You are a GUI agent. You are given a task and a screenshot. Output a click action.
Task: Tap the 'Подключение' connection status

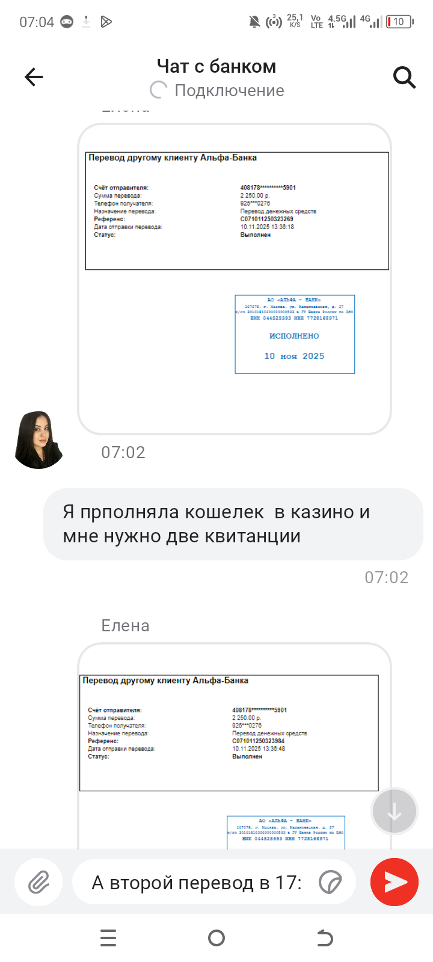229,91
